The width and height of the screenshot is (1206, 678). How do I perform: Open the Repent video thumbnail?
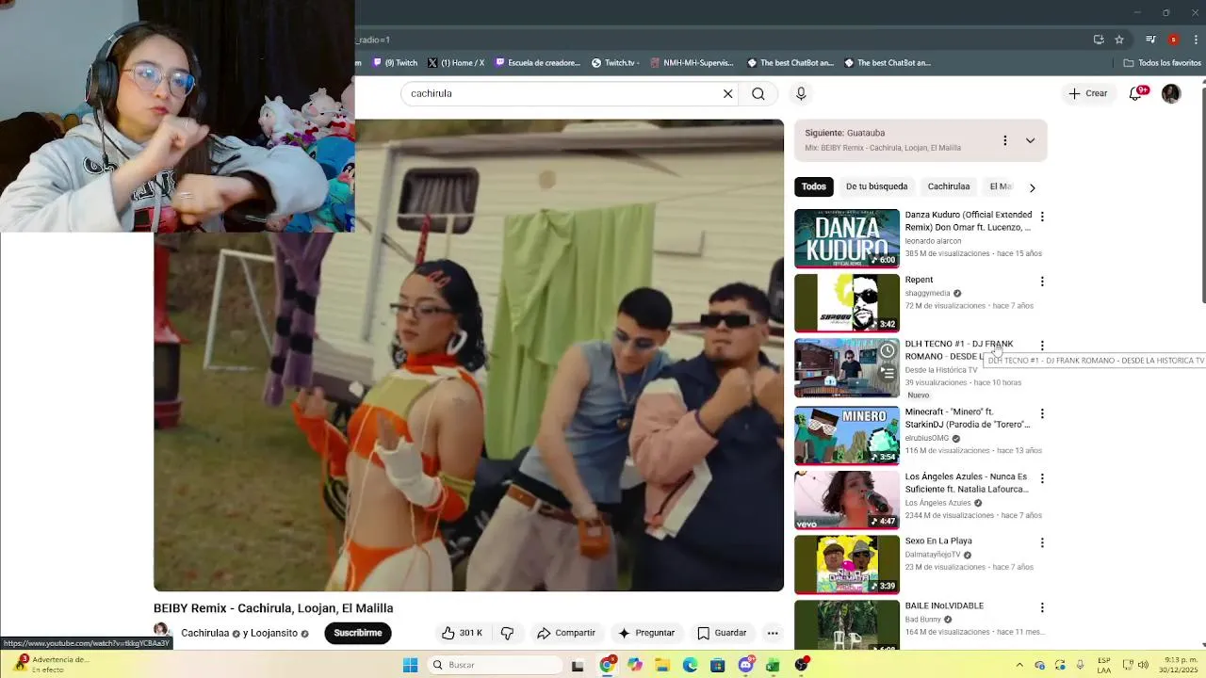coord(847,302)
